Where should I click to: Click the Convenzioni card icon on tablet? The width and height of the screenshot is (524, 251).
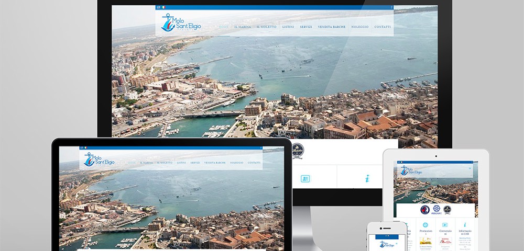(x=445, y=225)
